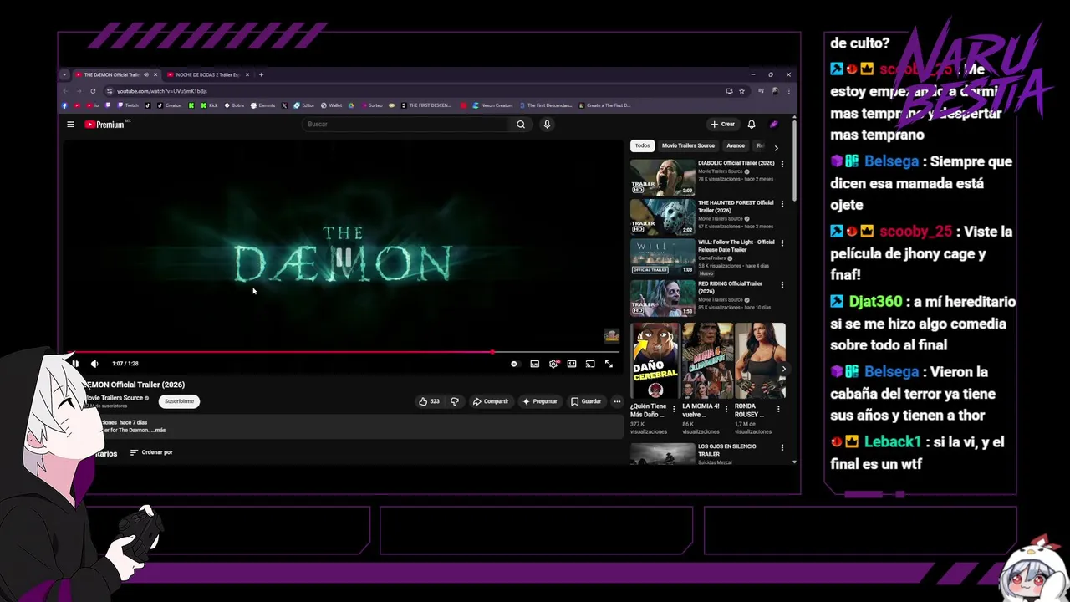Open the DAÑO CEREBRAL short

(x=655, y=361)
